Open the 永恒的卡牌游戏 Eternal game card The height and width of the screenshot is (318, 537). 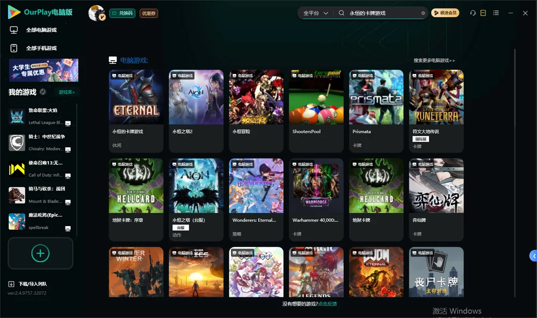[136, 111]
